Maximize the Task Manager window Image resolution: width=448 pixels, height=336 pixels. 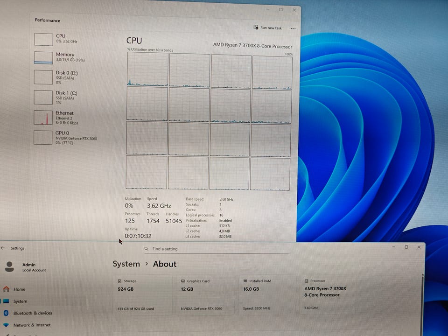(x=281, y=10)
